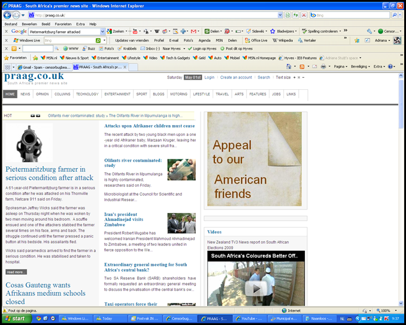Open the TECHNOLOGY tab on praag site
Screen dimensions: 406x325
(87, 94)
